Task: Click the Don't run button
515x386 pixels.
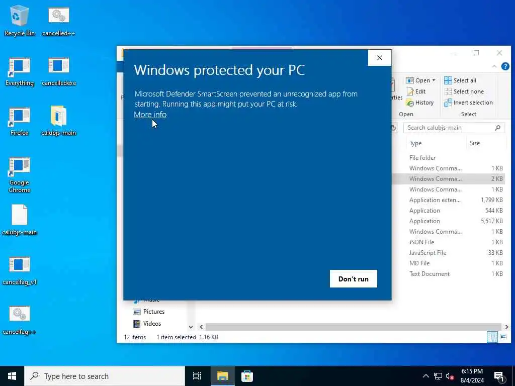Action: click(354, 278)
